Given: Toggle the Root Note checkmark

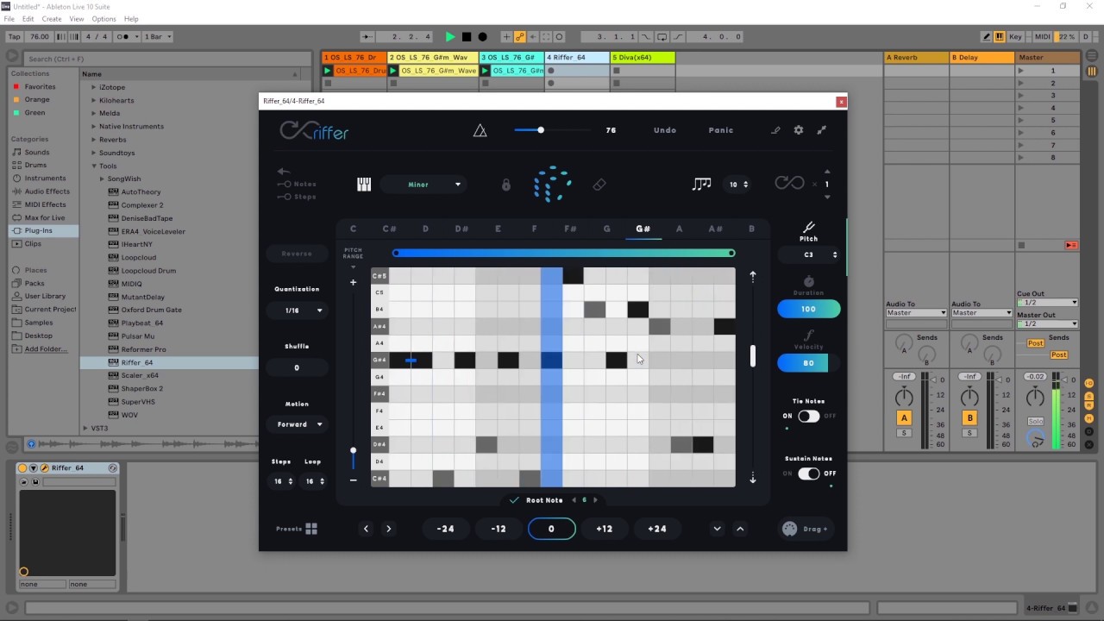Looking at the screenshot, I should tap(514, 500).
